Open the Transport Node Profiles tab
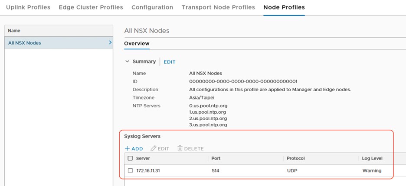406x186 pixels. tap(218, 7)
